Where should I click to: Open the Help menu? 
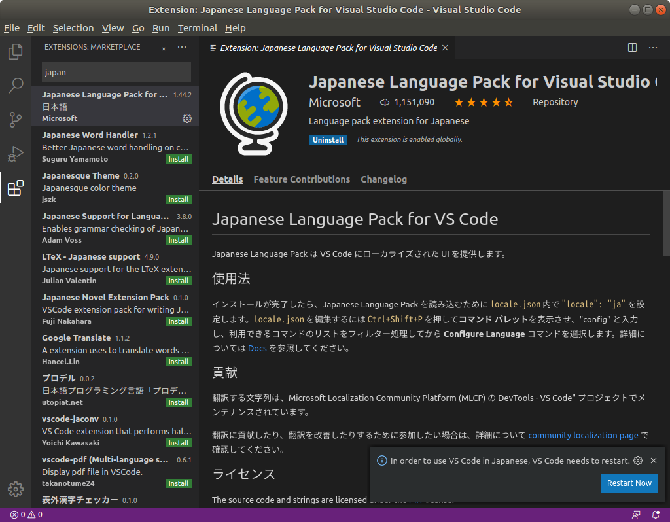(x=235, y=28)
